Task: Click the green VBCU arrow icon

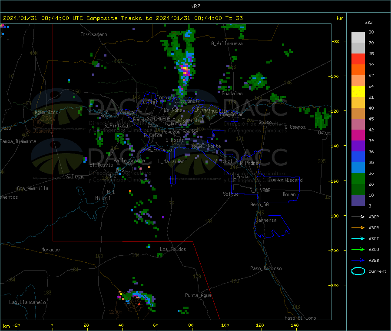Action: tap(358, 249)
